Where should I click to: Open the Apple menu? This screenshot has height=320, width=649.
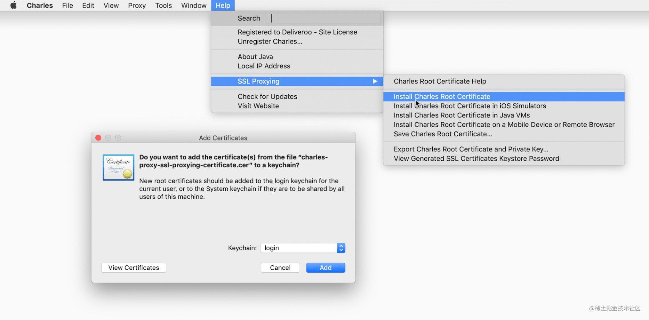pos(13,5)
